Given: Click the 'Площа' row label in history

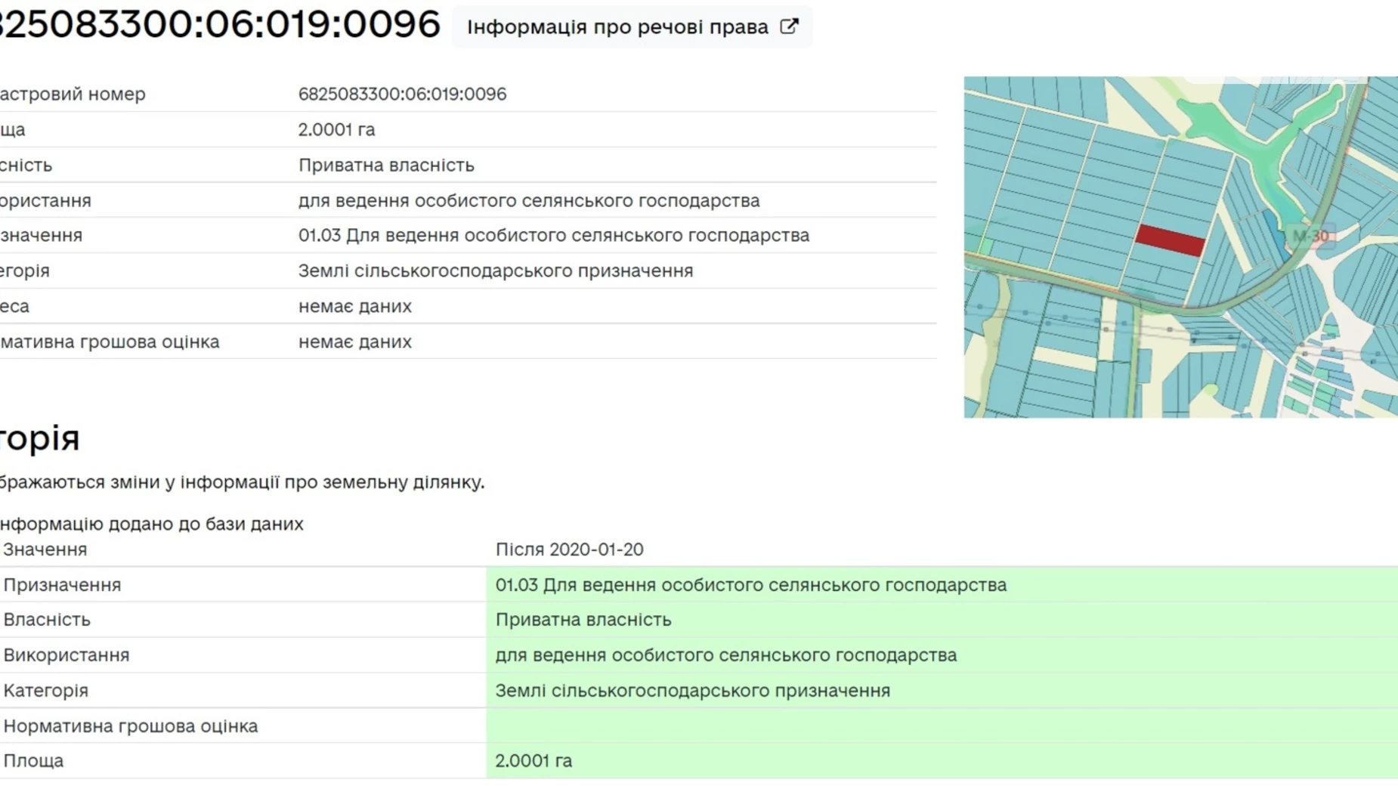Looking at the screenshot, I should click(x=33, y=762).
